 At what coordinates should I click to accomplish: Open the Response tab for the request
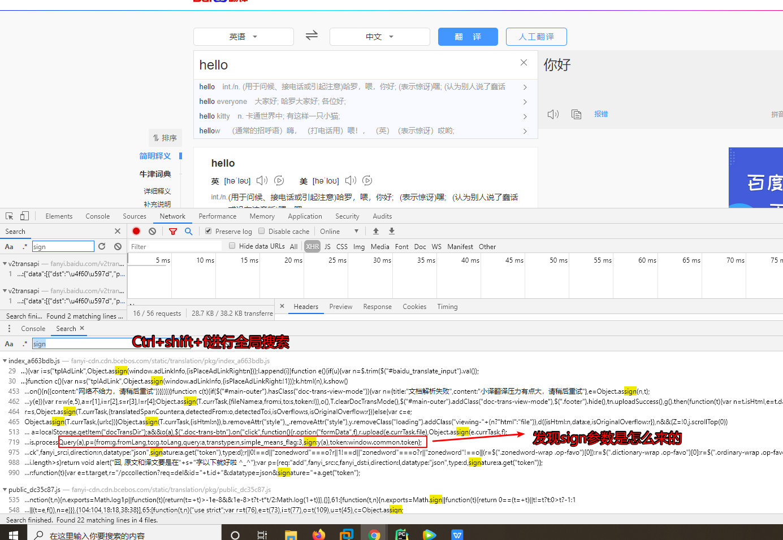tap(377, 306)
